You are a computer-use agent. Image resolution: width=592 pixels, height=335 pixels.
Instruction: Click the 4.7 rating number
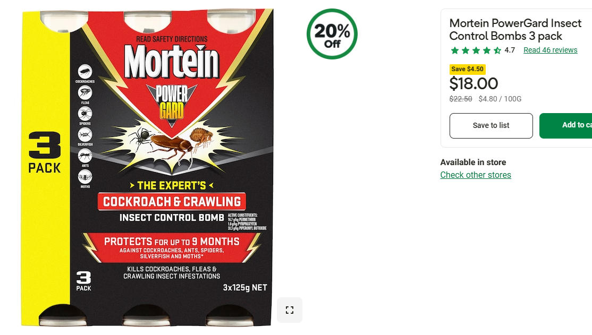coord(510,50)
